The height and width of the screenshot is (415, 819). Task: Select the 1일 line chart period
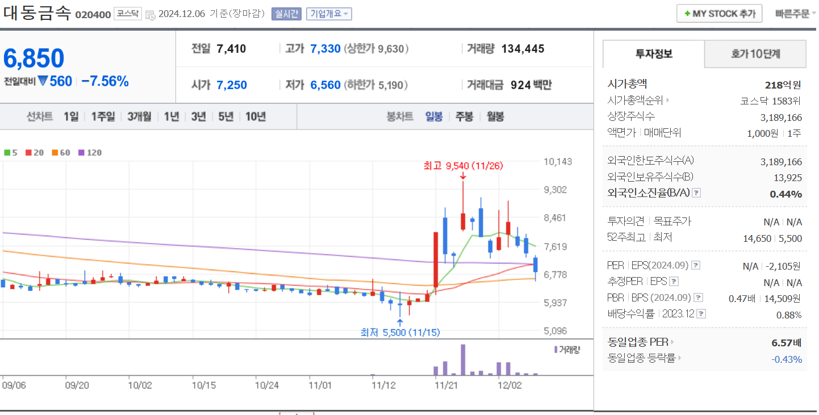(x=71, y=117)
